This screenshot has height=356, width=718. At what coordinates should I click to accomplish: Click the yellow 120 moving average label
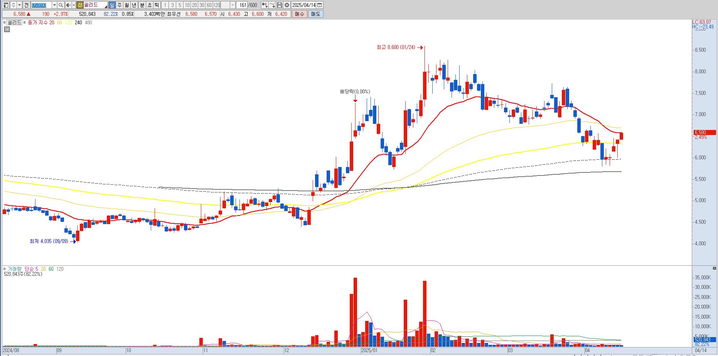[68, 22]
